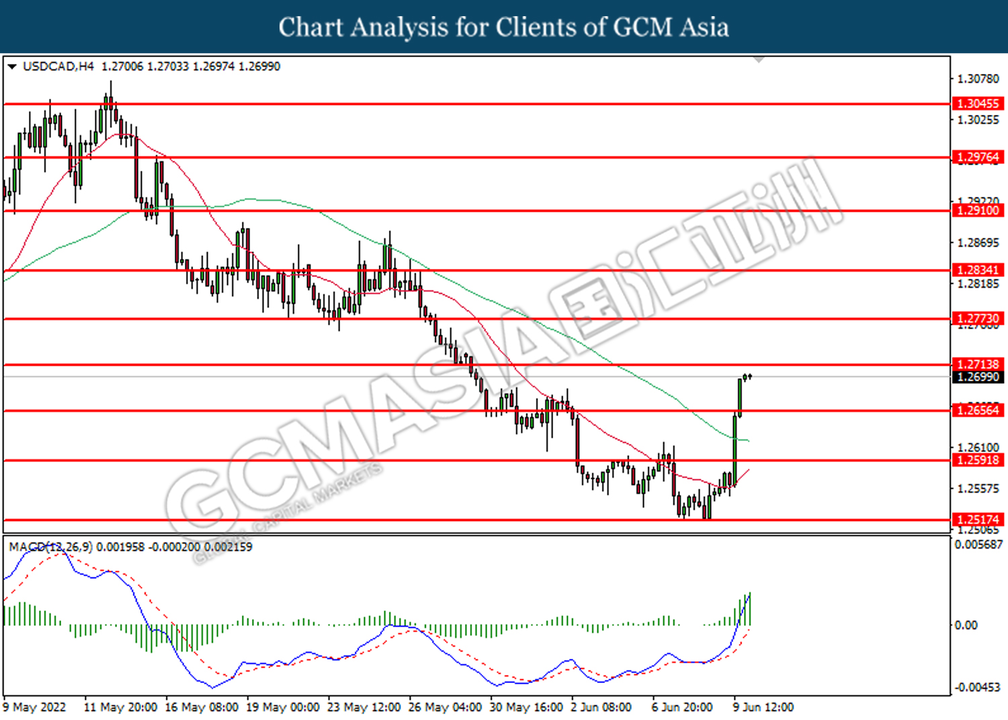Viewport: 1008px width, 720px height.
Task: Click the 1.28341 red price label
Action: [978, 270]
